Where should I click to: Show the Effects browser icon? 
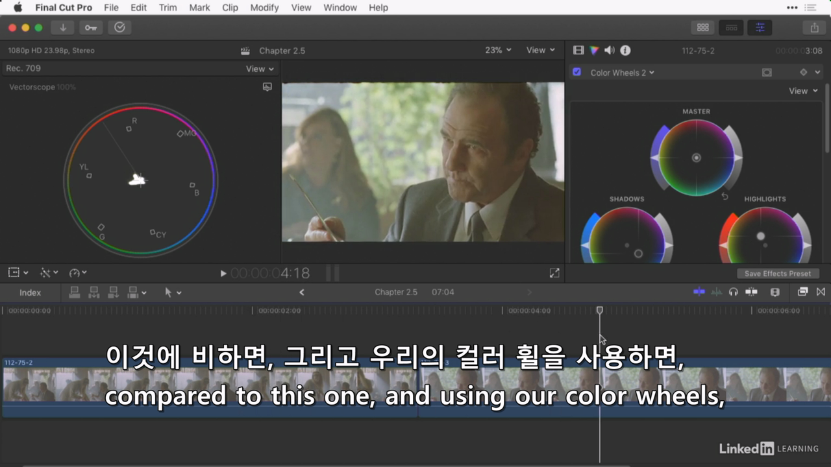click(x=803, y=292)
